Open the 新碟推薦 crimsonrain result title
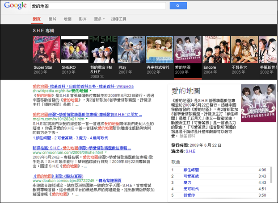This screenshot has width=278, height=203. (x=82, y=148)
